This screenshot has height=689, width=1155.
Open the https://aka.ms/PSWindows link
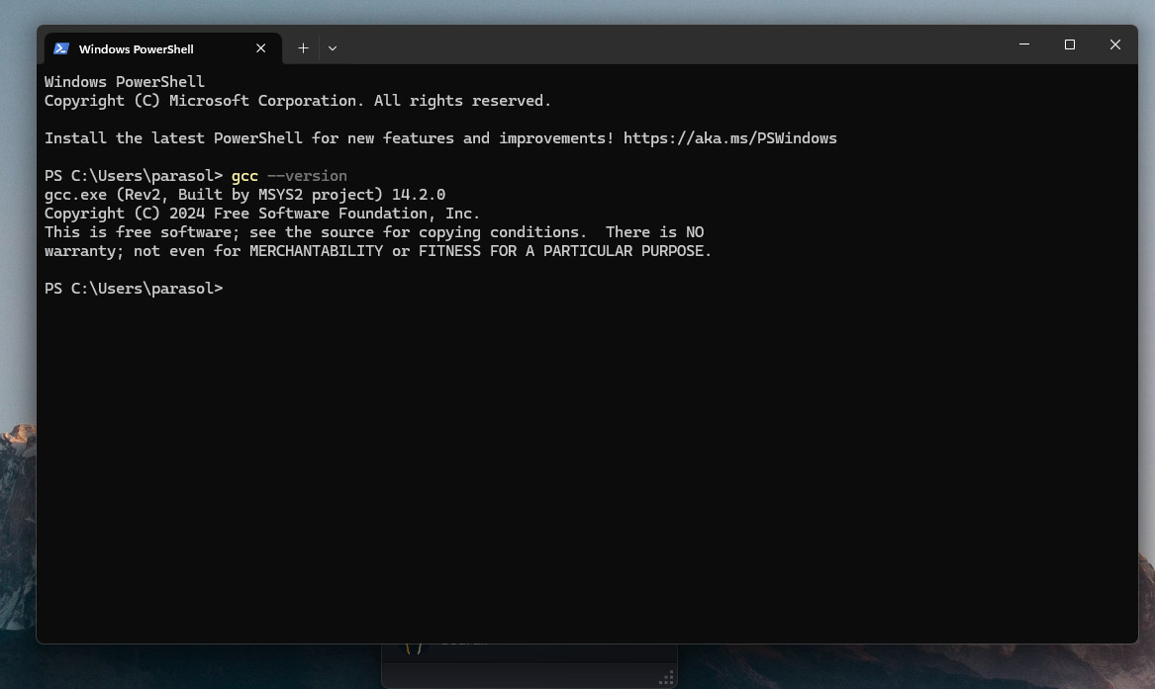[x=730, y=138]
